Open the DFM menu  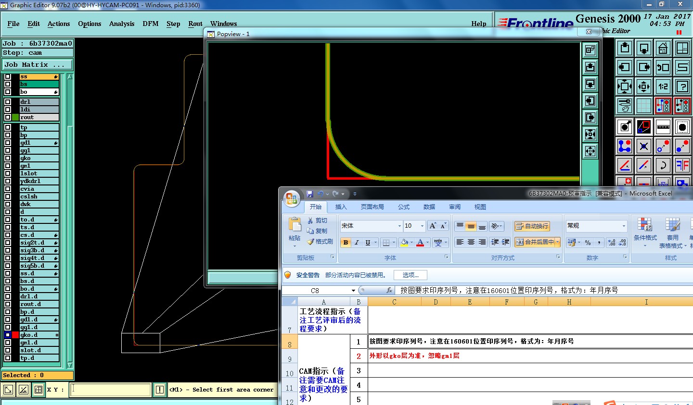coord(150,24)
